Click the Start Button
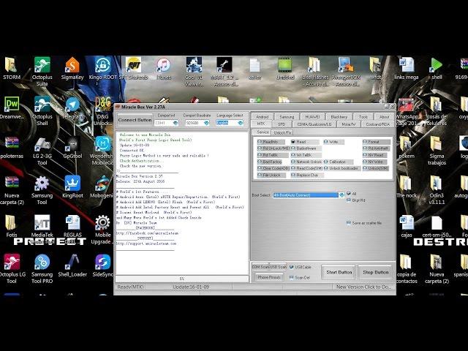Screen dimensions: 468x351 (x=339, y=272)
